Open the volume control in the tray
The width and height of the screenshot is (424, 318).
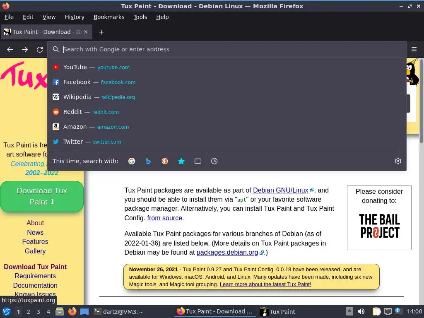point(361,311)
